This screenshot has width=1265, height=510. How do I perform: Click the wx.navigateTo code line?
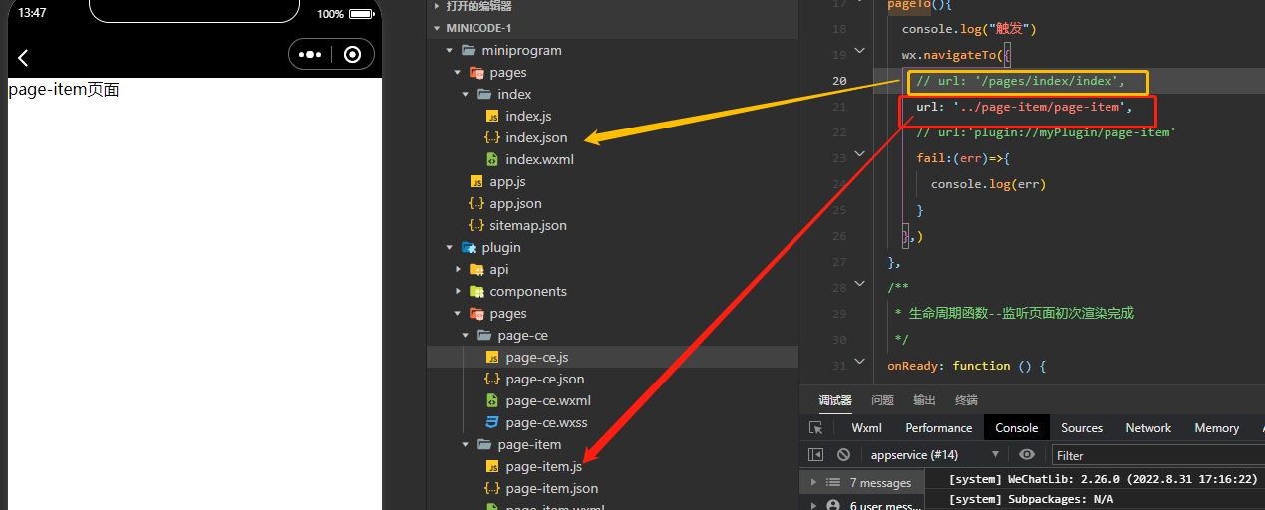(956, 55)
